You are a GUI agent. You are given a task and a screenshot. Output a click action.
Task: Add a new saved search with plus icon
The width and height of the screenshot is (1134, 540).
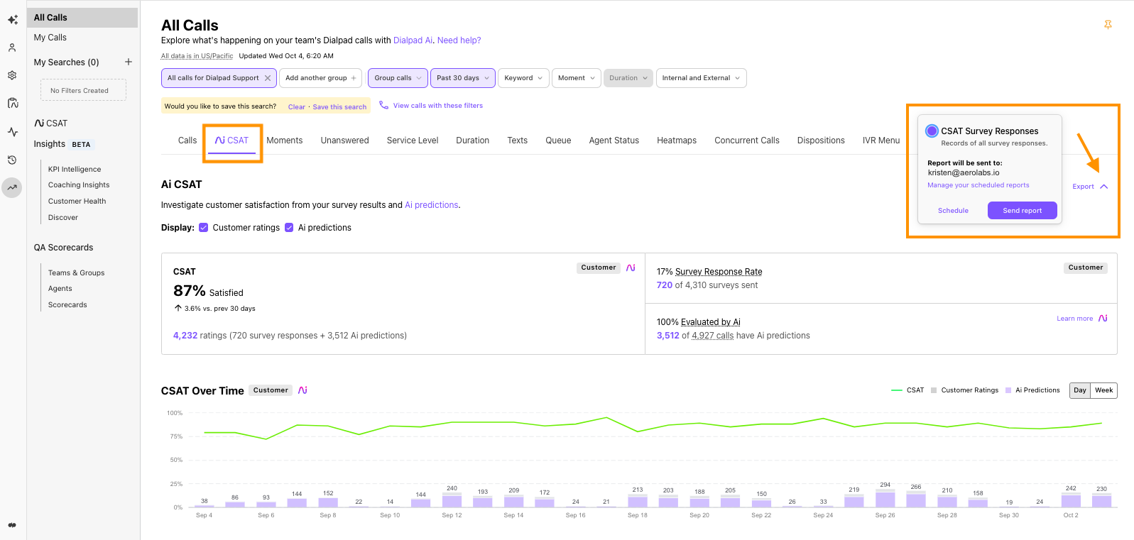[129, 62]
